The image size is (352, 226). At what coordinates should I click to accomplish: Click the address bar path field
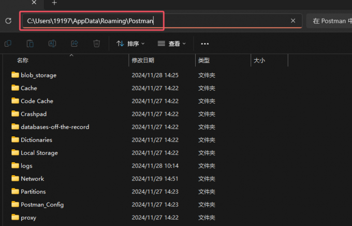(162, 21)
